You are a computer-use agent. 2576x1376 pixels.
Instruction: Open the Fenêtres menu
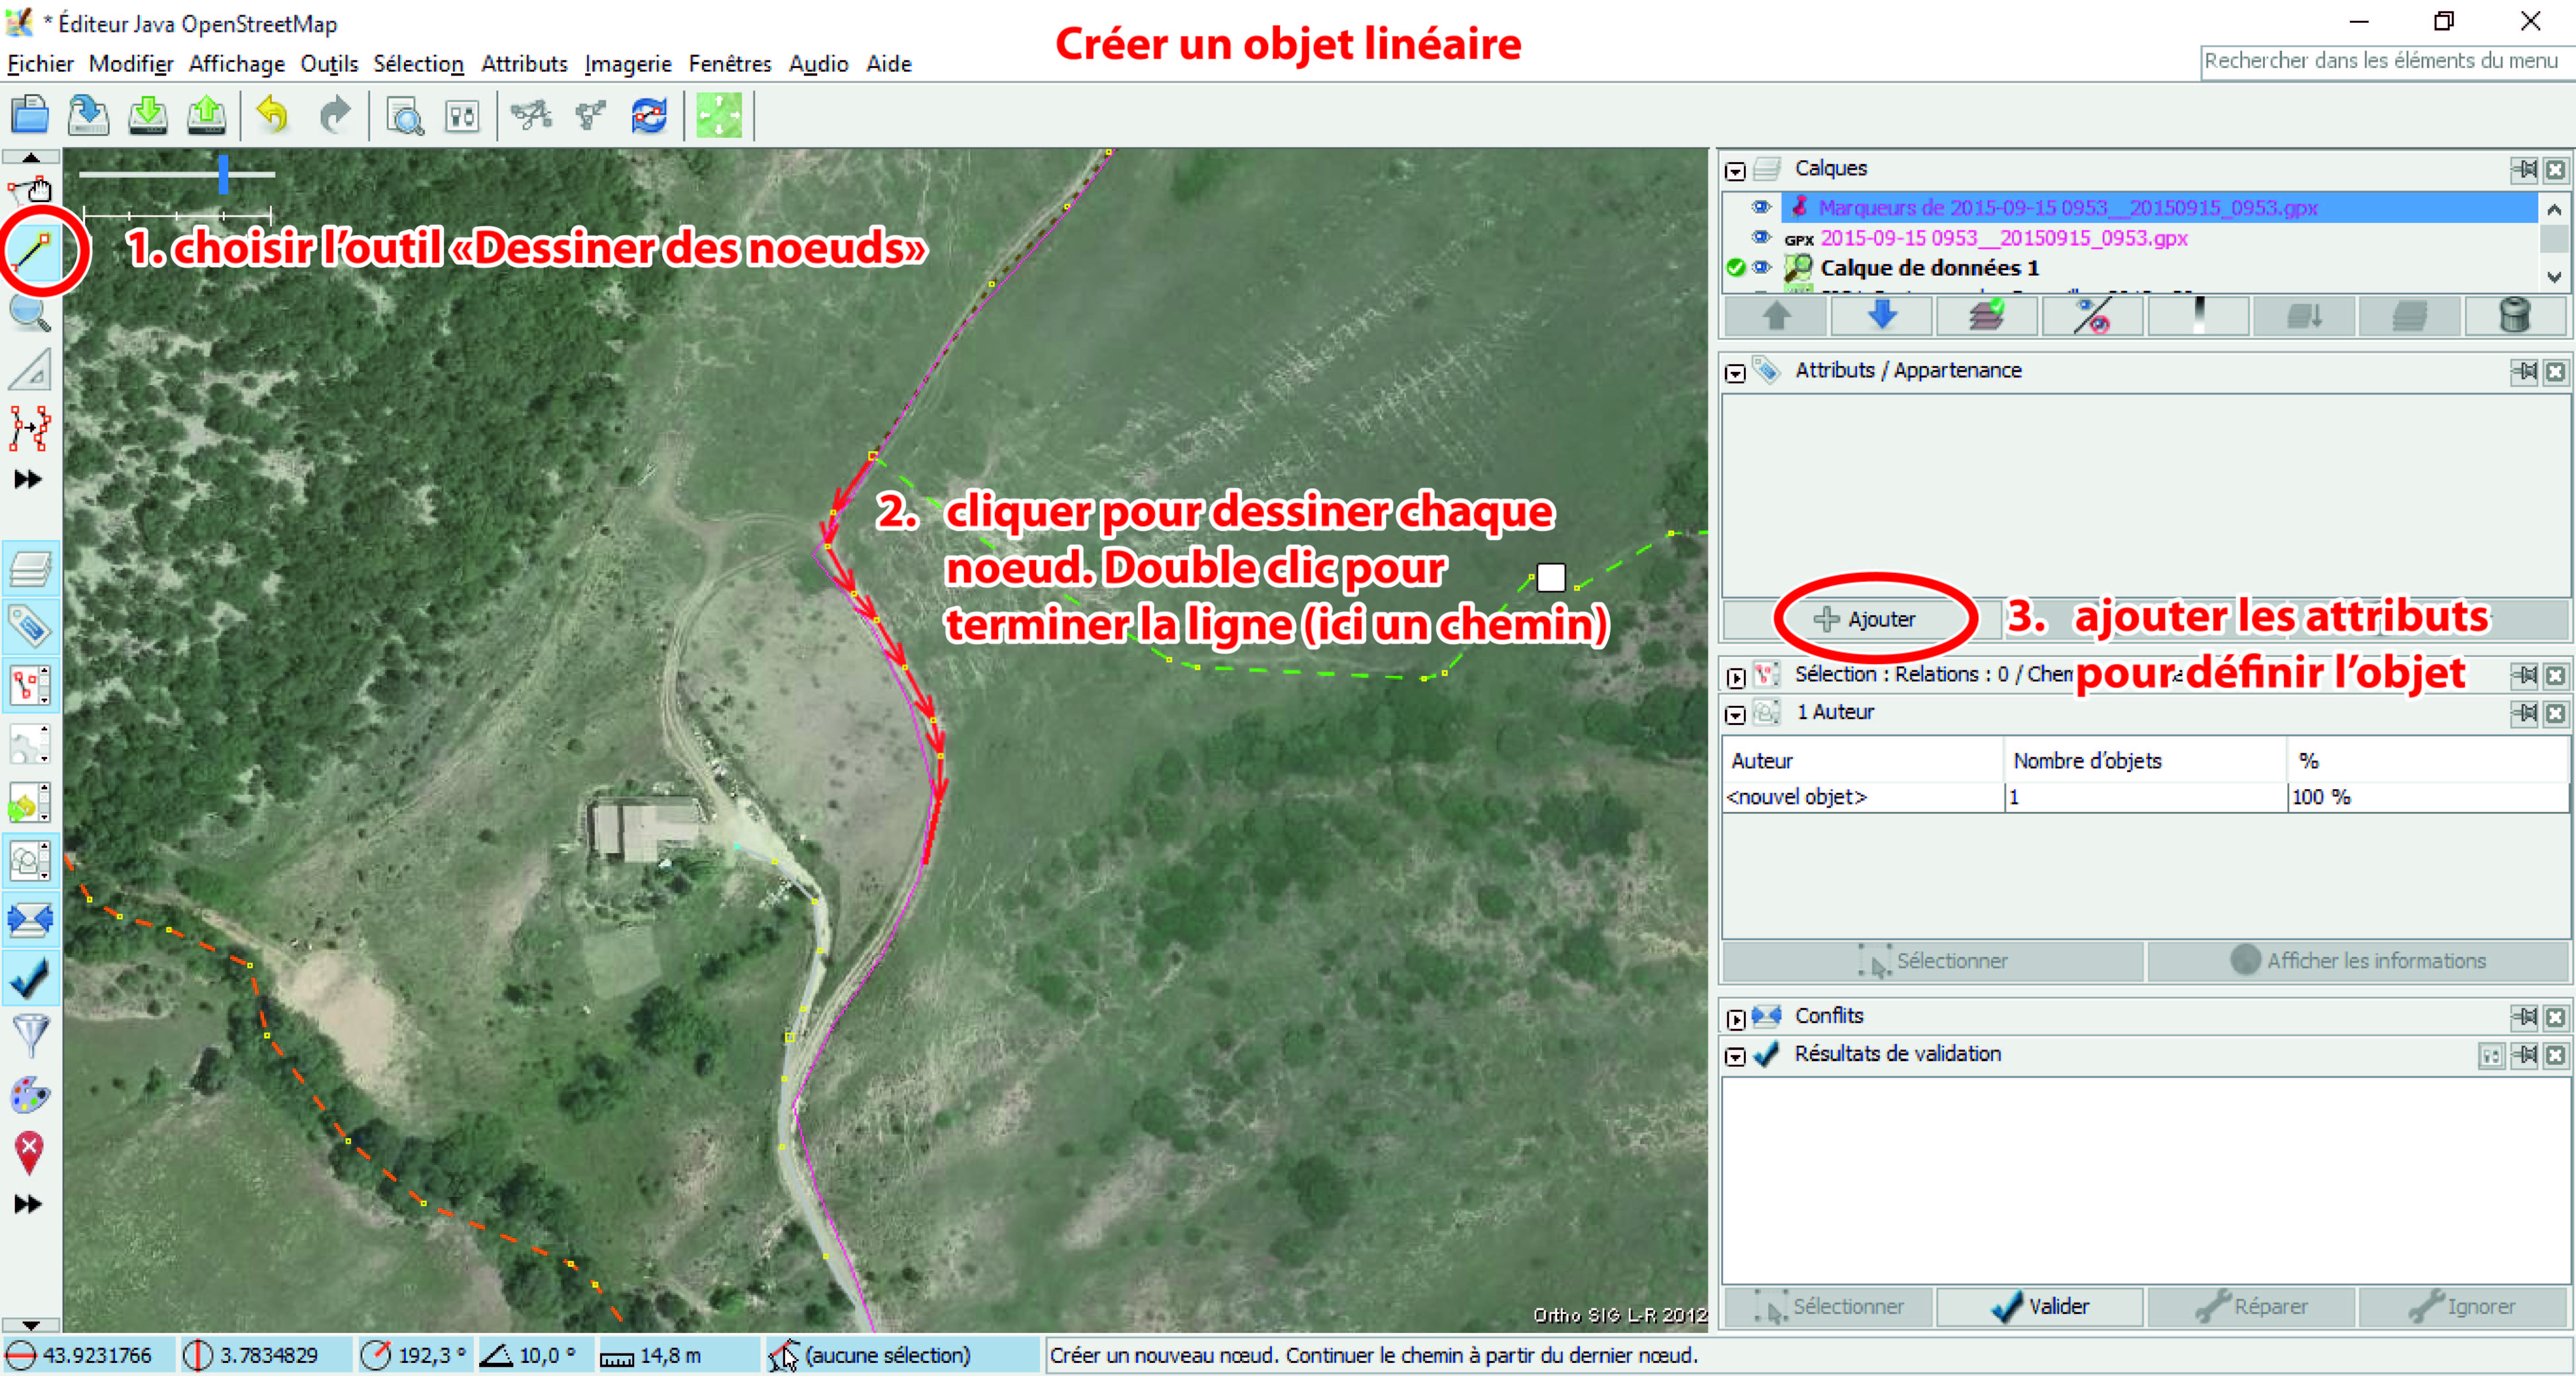click(730, 64)
